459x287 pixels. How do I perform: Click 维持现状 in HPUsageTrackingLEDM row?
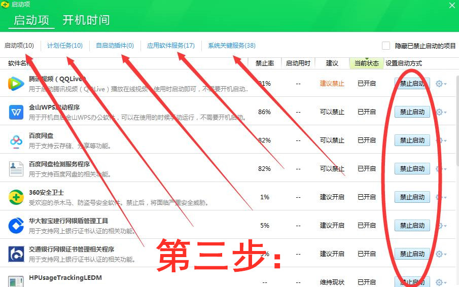click(x=332, y=282)
